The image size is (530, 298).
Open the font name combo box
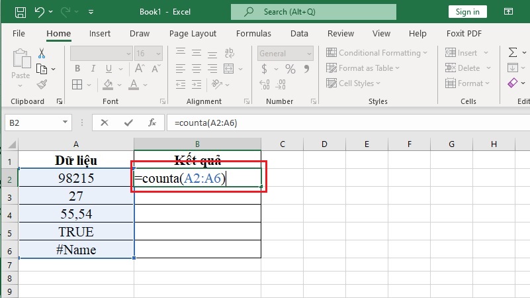tap(101, 54)
